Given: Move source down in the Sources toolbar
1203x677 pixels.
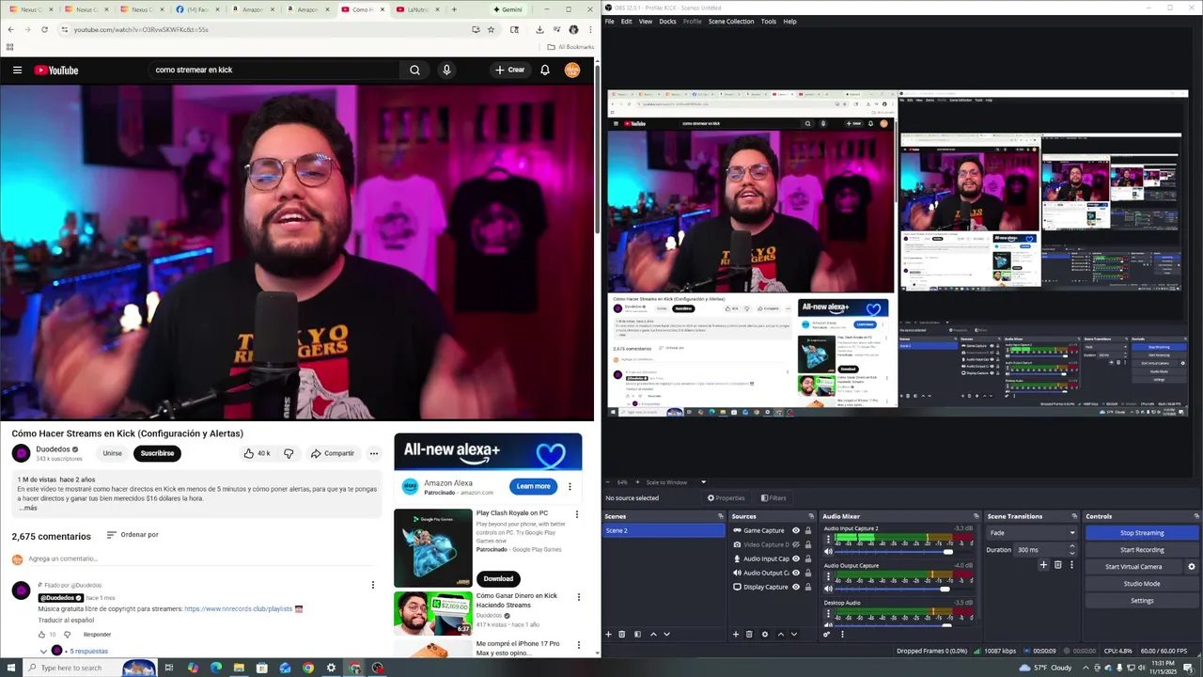Looking at the screenshot, I should click(x=794, y=634).
